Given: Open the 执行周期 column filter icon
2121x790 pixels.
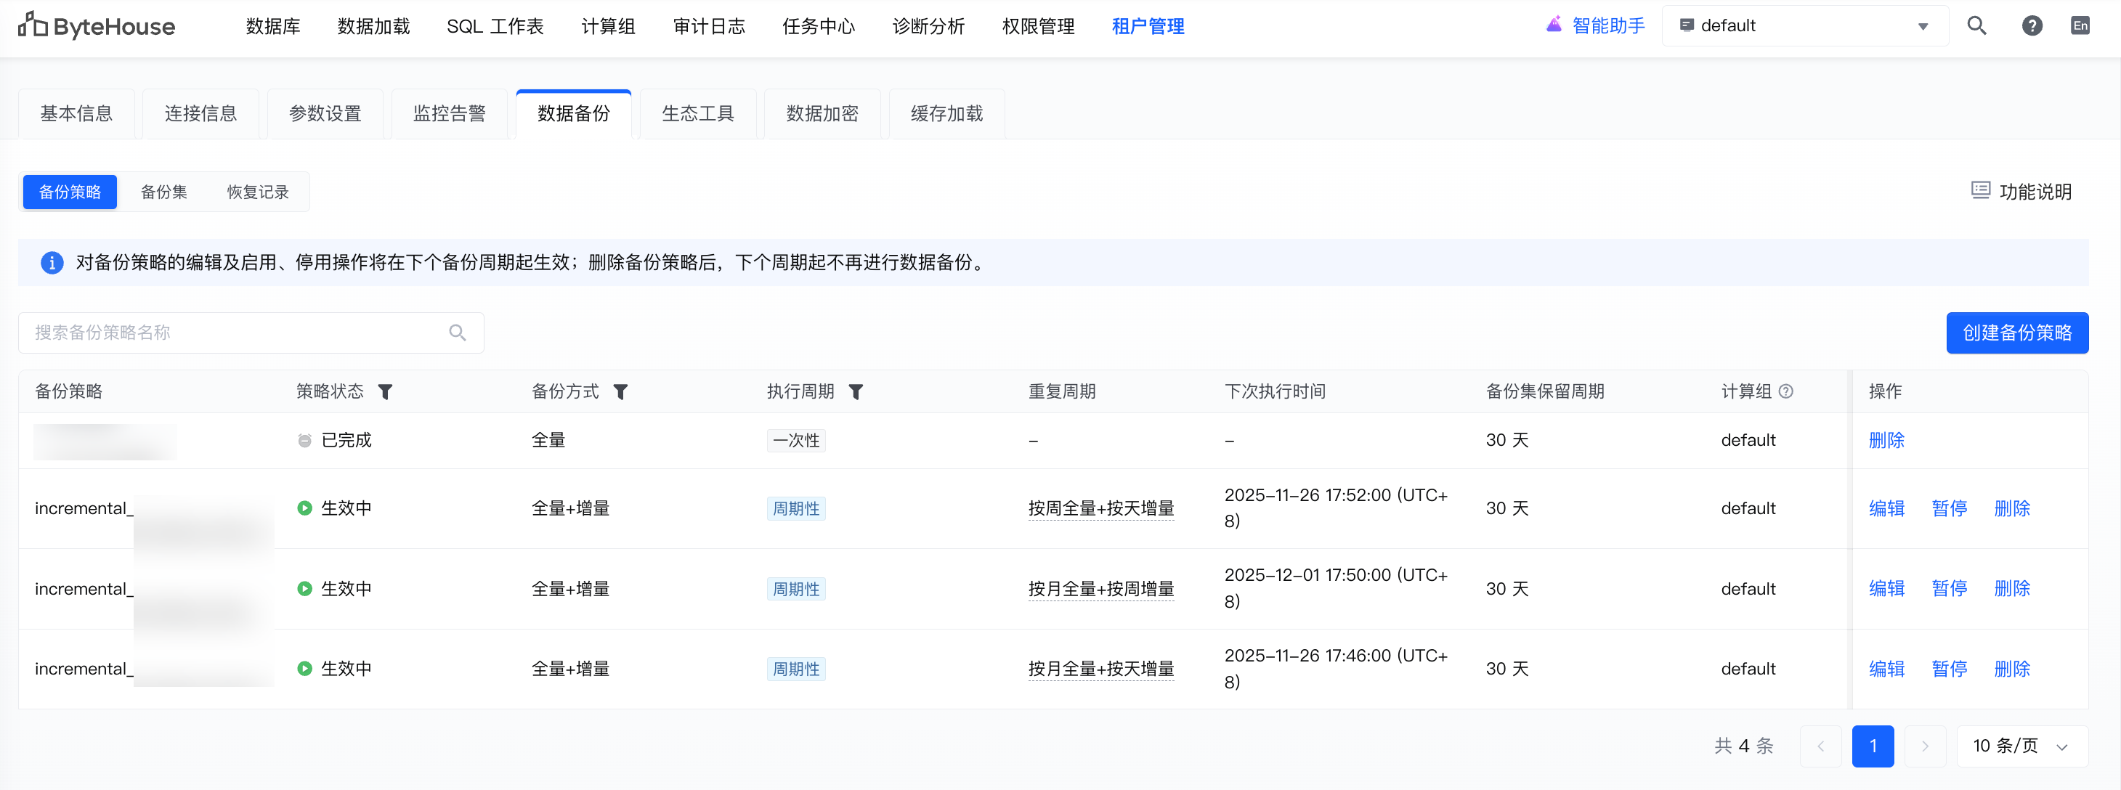Looking at the screenshot, I should (x=856, y=391).
